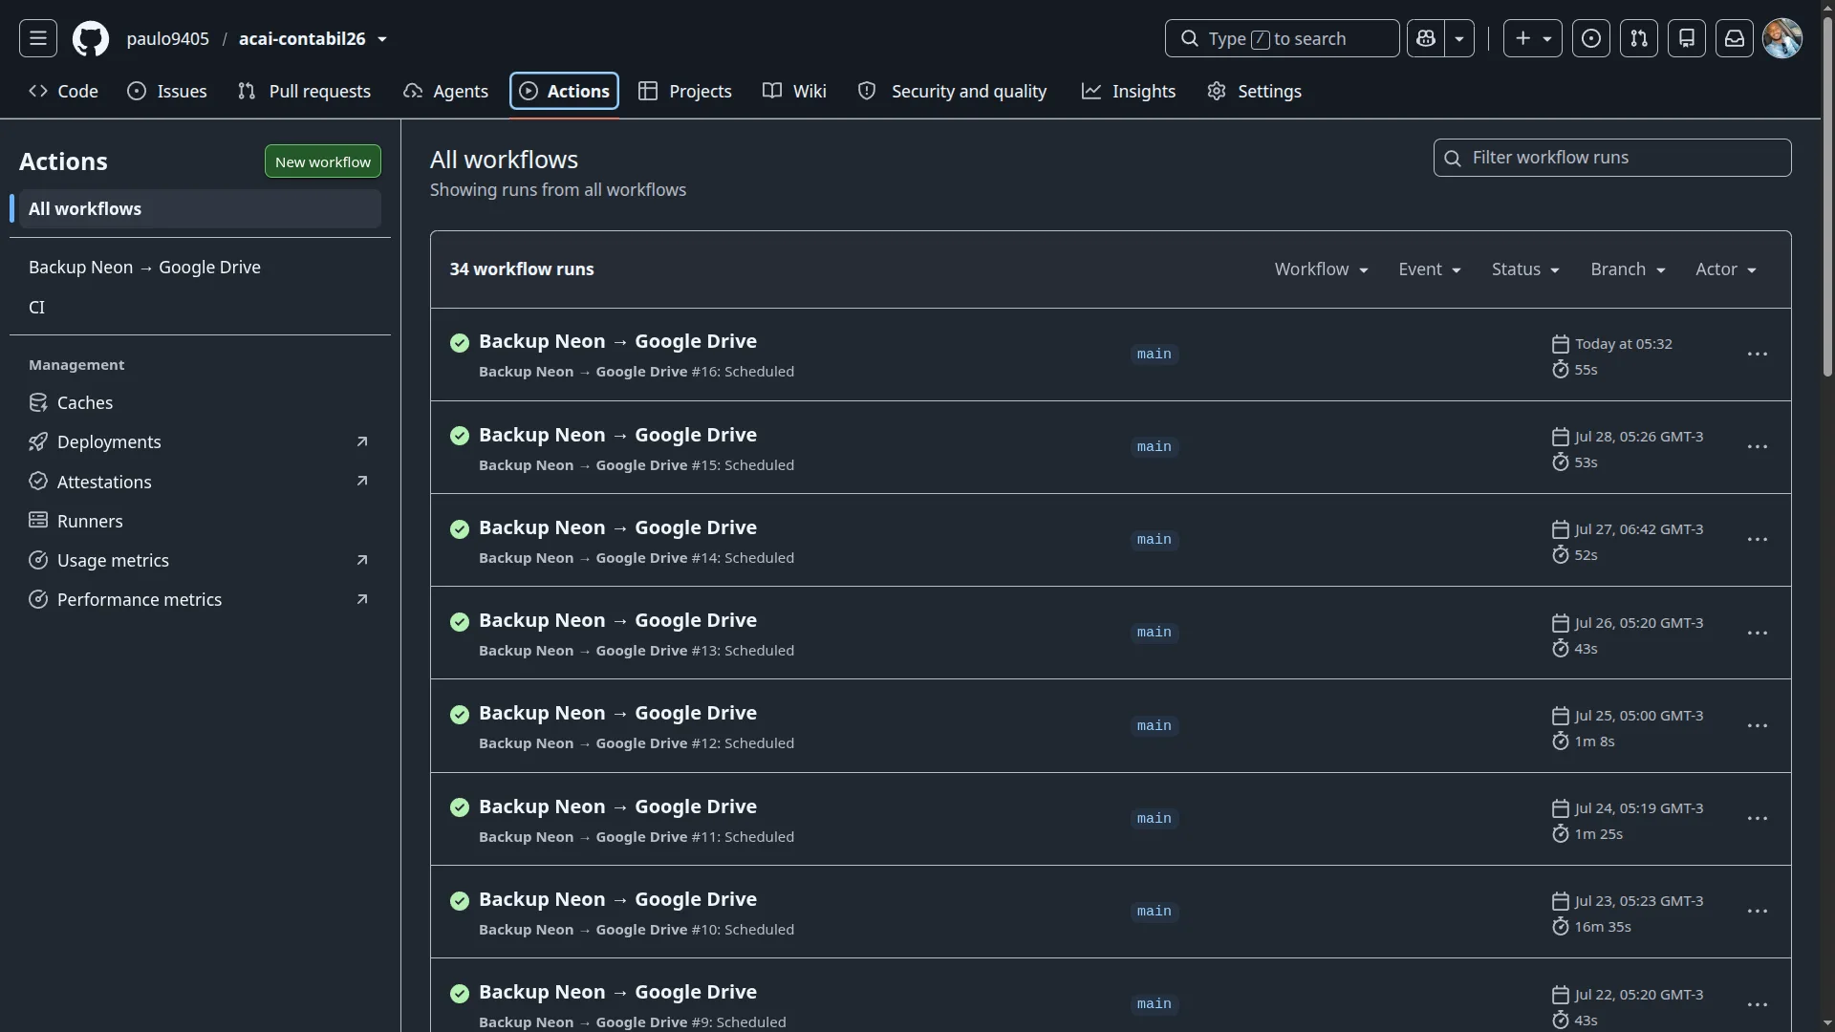1835x1032 pixels.
Task: Open the Wiki tab
Action: pos(794,91)
